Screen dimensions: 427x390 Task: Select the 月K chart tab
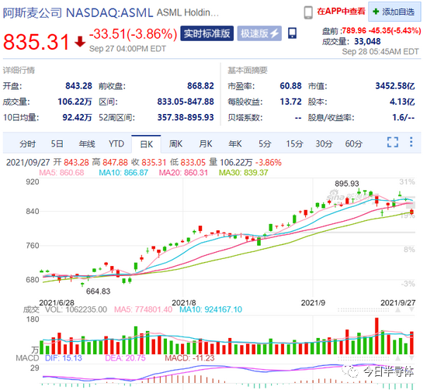pyautogui.click(x=205, y=143)
